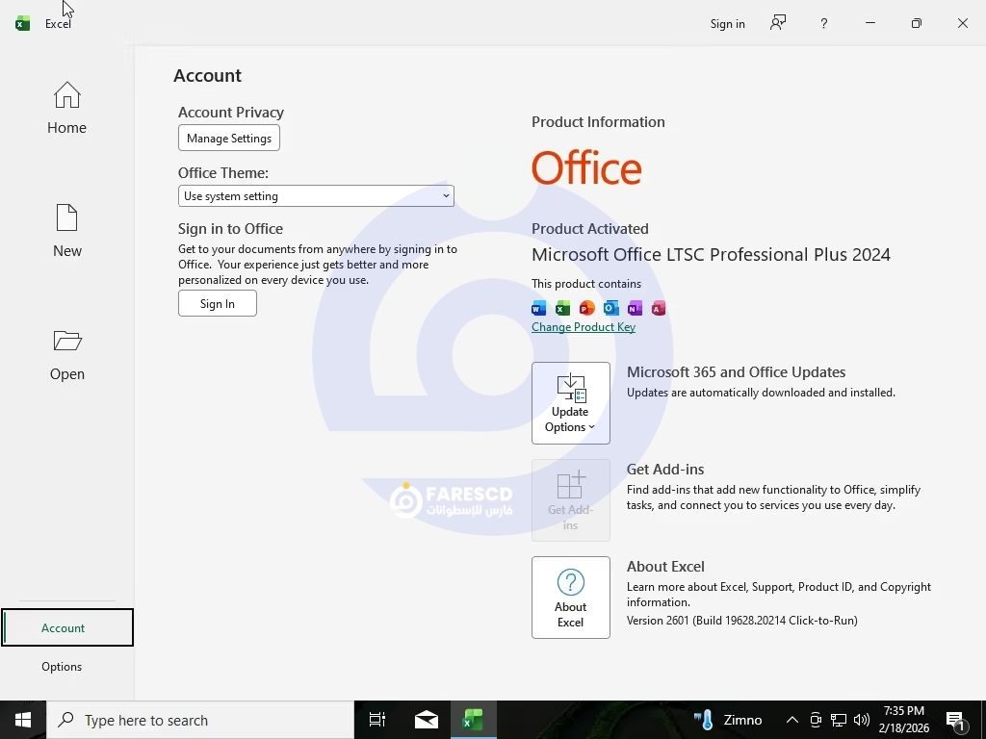The height and width of the screenshot is (739, 986).
Task: Click the taskbar search box
Action: coord(200,720)
